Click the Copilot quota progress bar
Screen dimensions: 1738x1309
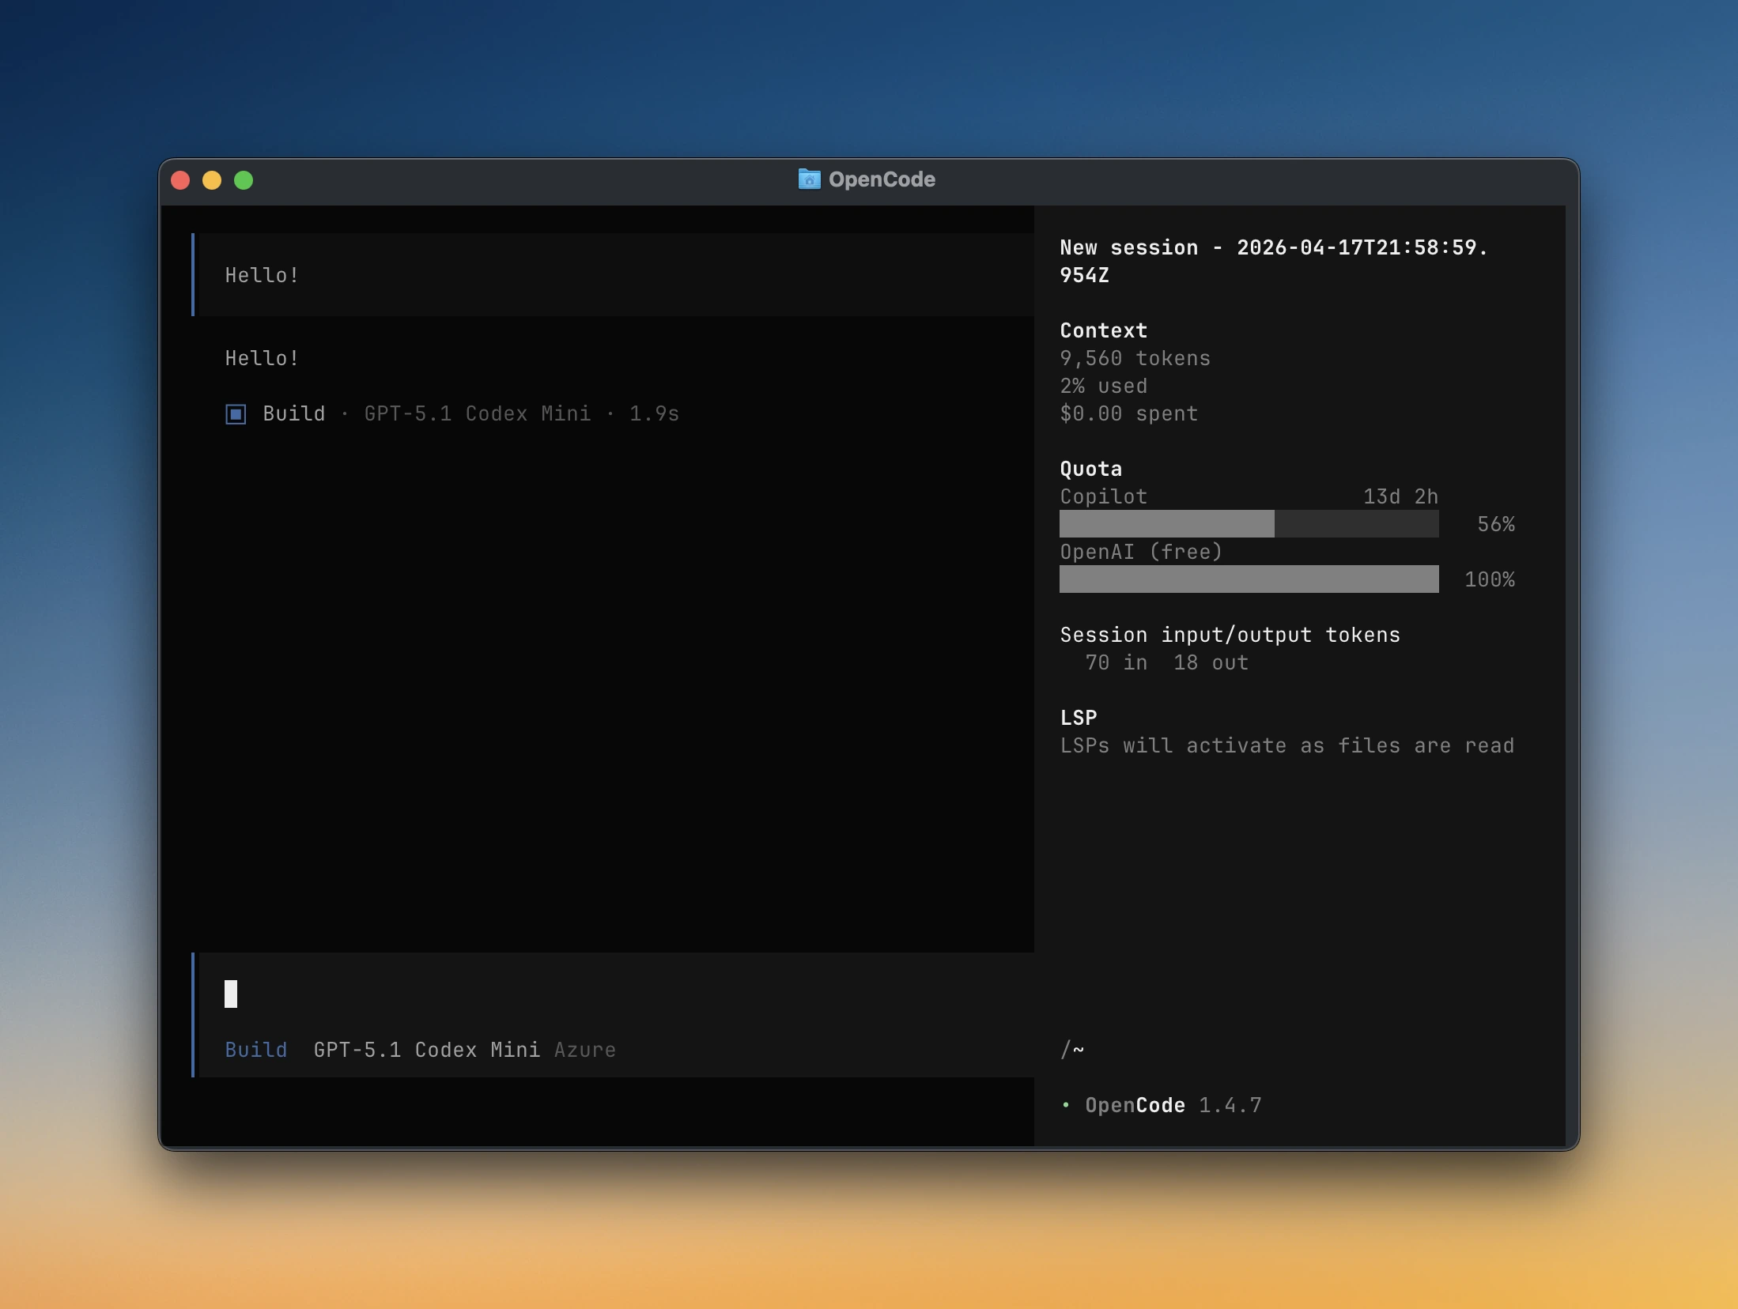pyautogui.click(x=1248, y=524)
